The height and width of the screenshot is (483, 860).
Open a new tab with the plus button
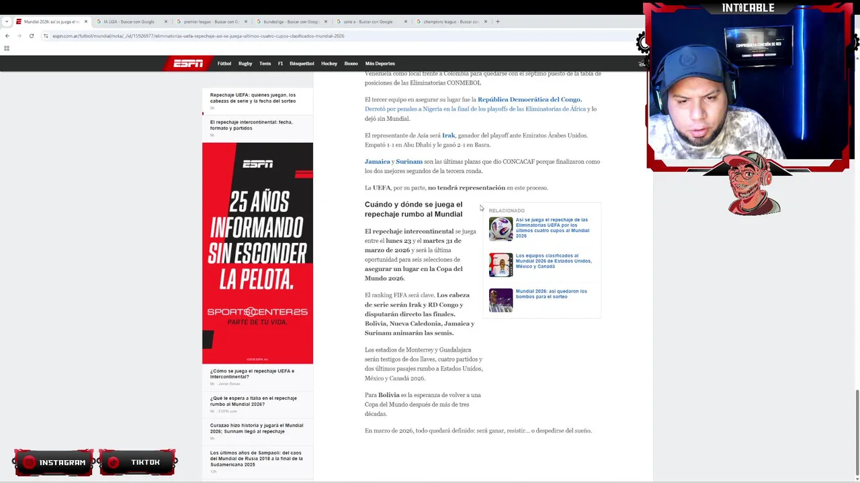point(498,21)
